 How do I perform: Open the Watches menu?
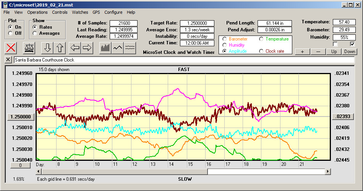[x=80, y=12]
